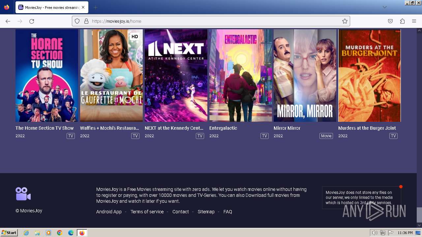The height and width of the screenshot is (237, 422).
Task: Open Terms of service link
Action: 147,212
